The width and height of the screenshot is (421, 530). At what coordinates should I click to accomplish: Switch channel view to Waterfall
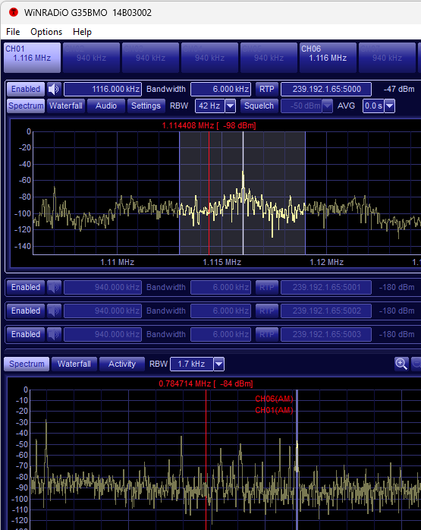click(66, 106)
